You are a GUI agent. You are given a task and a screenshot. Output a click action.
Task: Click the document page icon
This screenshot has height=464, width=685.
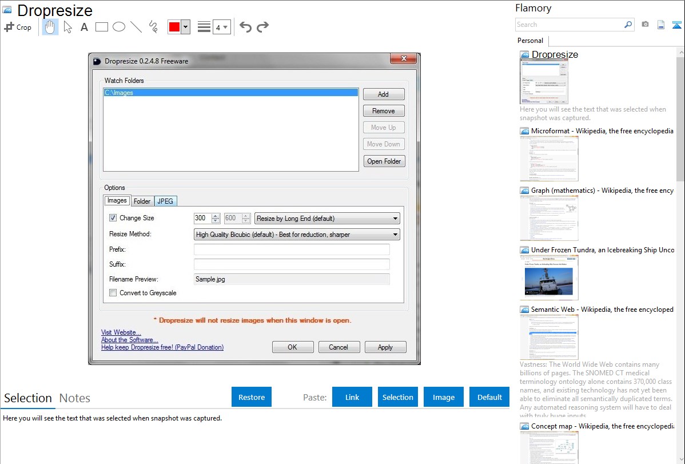pos(661,25)
